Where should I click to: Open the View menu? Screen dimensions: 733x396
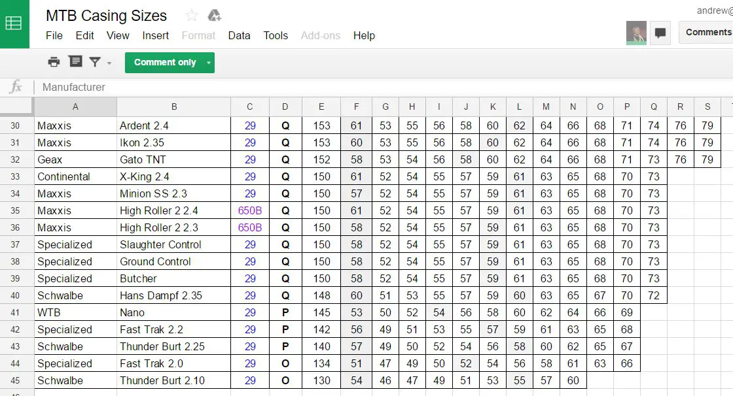coord(118,35)
